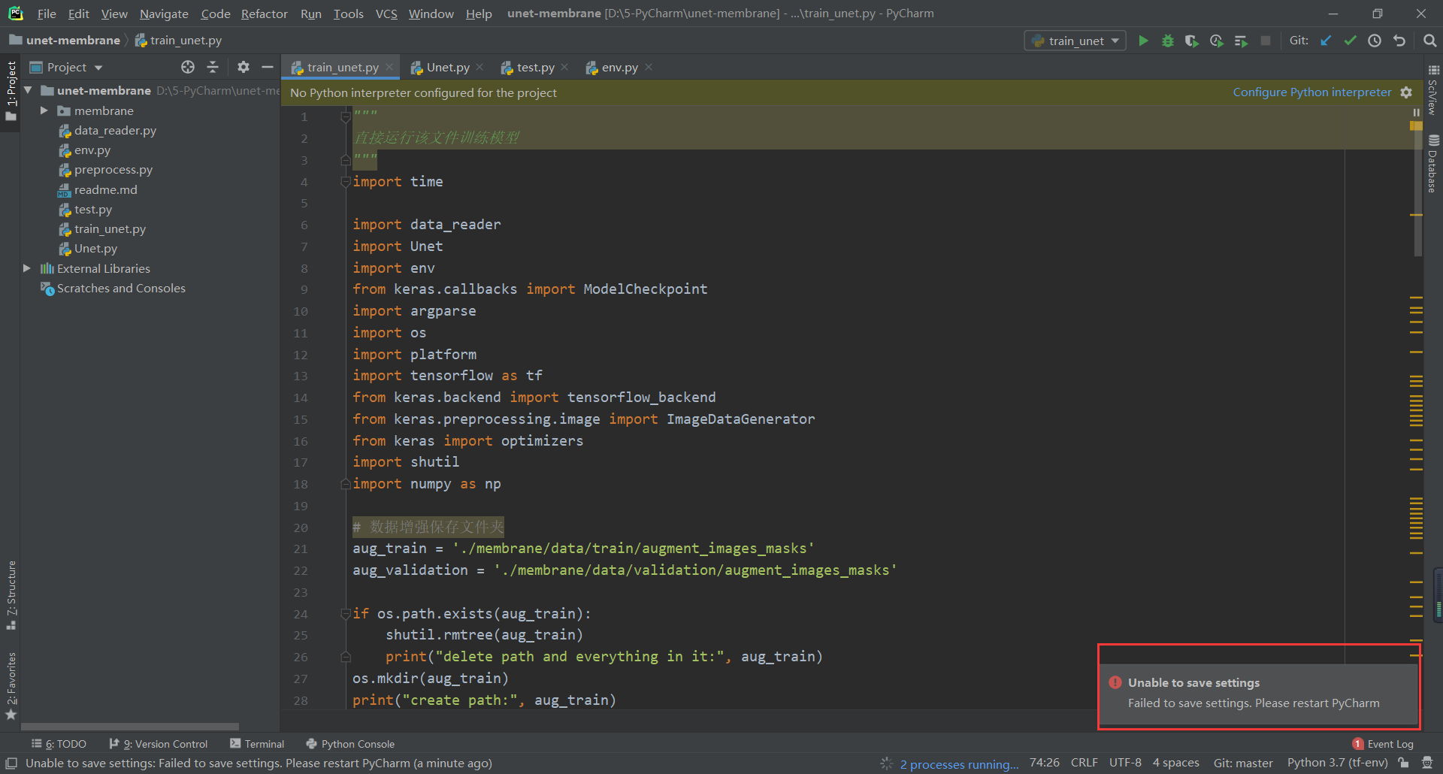Stop the running process
This screenshot has height=774, width=1443.
pyautogui.click(x=1266, y=41)
